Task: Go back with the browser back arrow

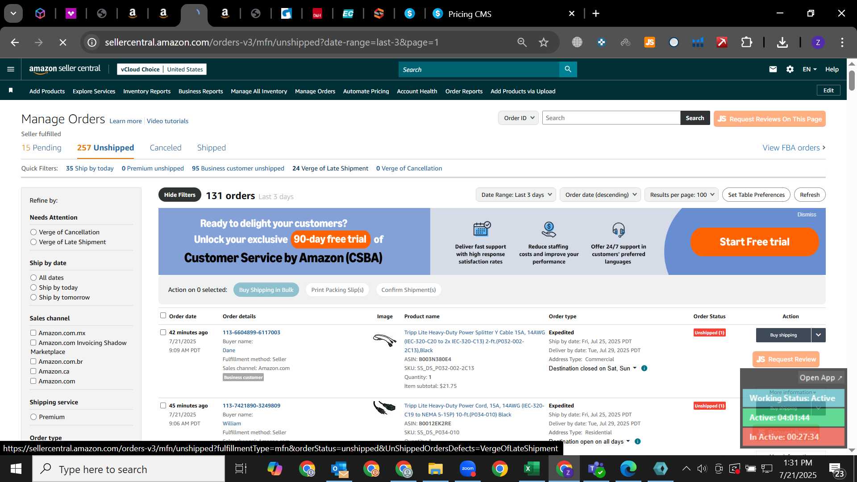Action: tap(15, 42)
